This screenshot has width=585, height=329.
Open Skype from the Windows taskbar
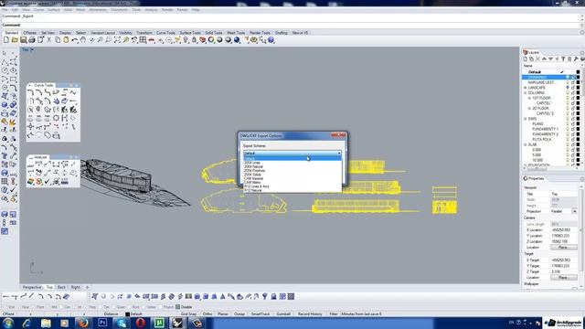click(122, 323)
